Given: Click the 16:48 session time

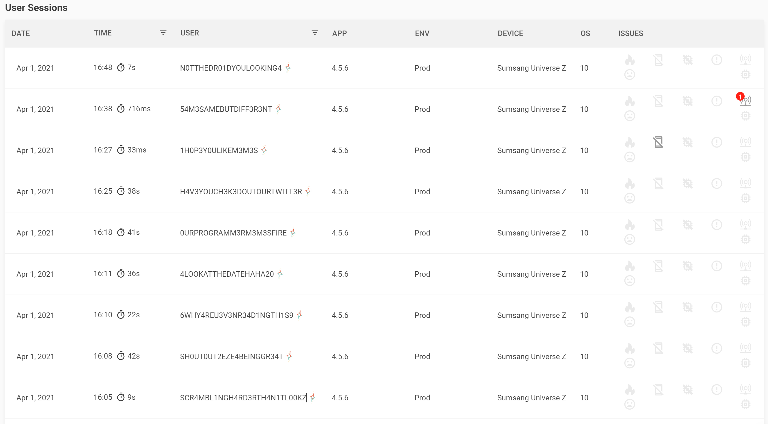Looking at the screenshot, I should 103,67.
